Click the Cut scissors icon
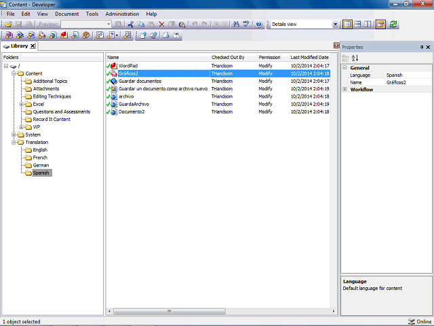Screen dimensions: 434x326 (x=130, y=24)
